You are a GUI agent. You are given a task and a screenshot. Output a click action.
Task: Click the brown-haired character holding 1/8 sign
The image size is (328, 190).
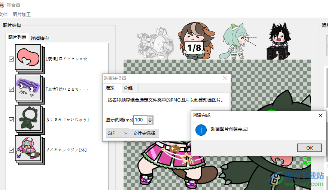[196, 41]
